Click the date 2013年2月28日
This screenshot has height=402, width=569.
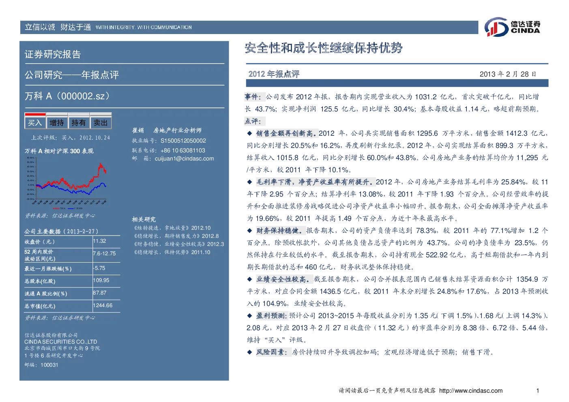coord(508,74)
